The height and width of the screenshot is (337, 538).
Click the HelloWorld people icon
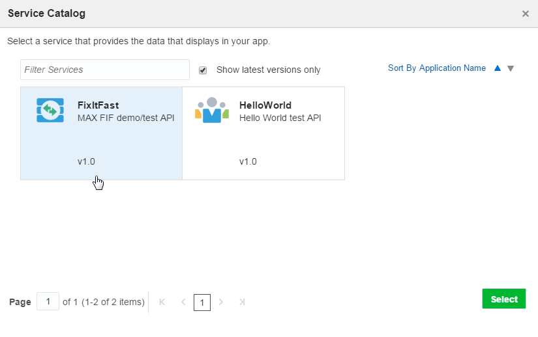pyautogui.click(x=212, y=110)
